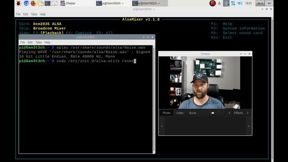Viewport: 288px width, 162px height.
Task: Open the Bluetooth tray menu
Action: point(226,3)
